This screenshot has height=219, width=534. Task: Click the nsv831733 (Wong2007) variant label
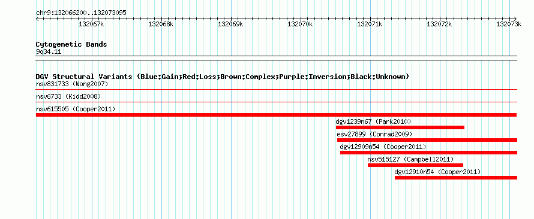(x=72, y=84)
